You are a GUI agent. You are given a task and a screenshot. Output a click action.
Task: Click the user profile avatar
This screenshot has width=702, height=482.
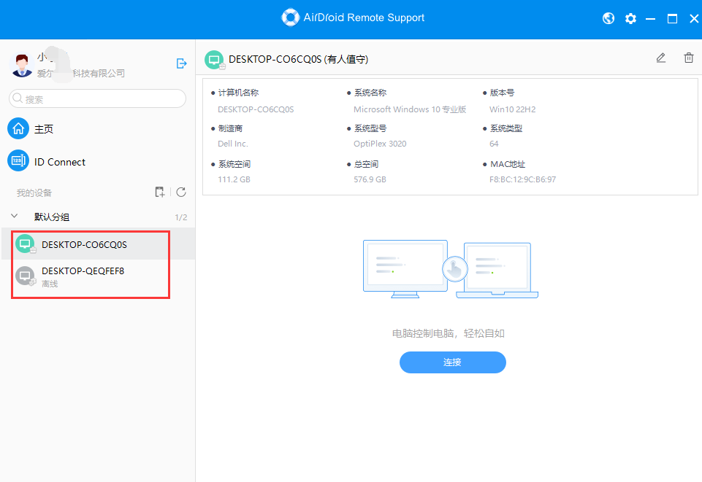click(21, 65)
